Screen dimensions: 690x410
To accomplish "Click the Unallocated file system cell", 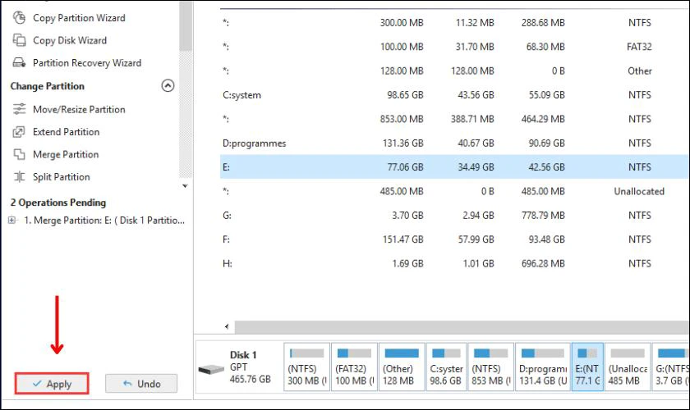I will (639, 191).
